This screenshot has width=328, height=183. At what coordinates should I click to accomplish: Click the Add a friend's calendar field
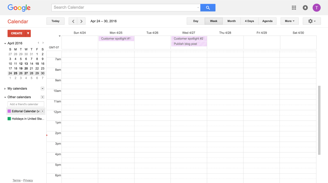pos(26,104)
